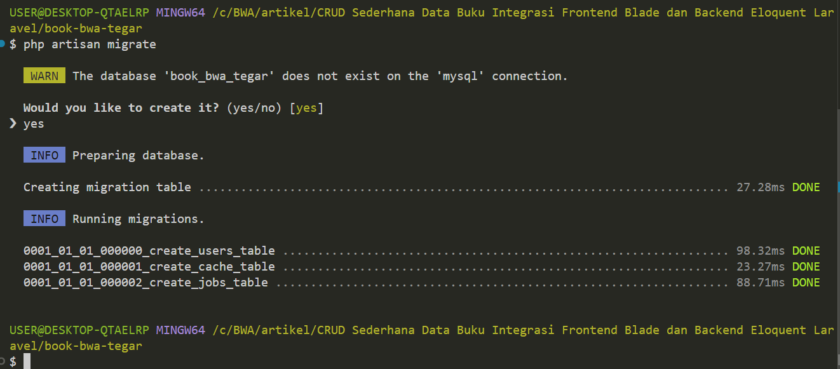Click the [yes] default option text
Viewport: 840px width, 369px height.
point(306,108)
